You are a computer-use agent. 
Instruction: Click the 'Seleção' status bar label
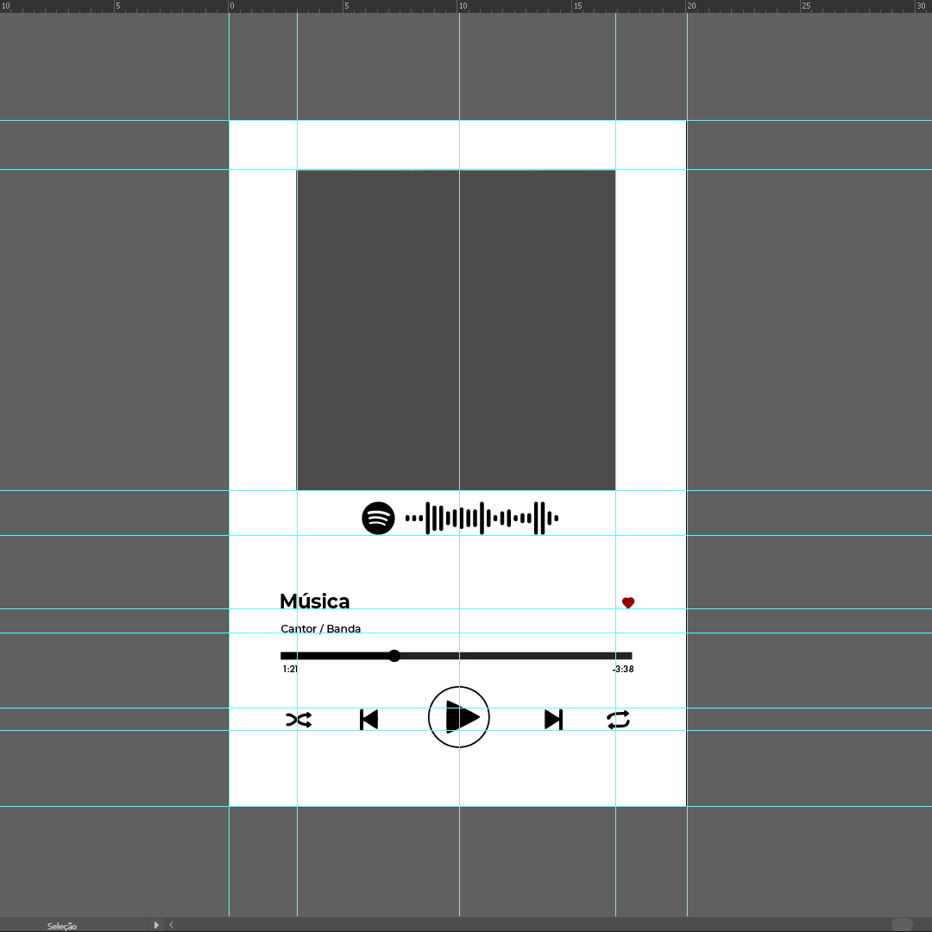pos(62,926)
